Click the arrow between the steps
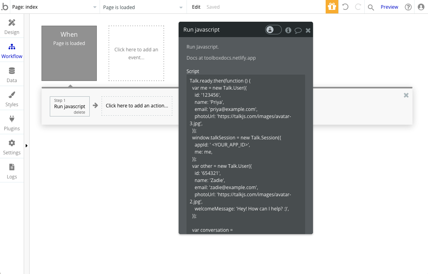The height and width of the screenshot is (274, 428). (x=95, y=105)
